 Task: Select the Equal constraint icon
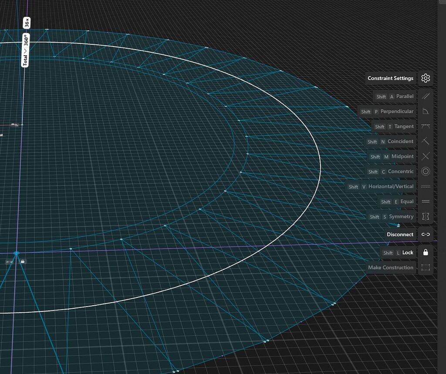pyautogui.click(x=426, y=201)
